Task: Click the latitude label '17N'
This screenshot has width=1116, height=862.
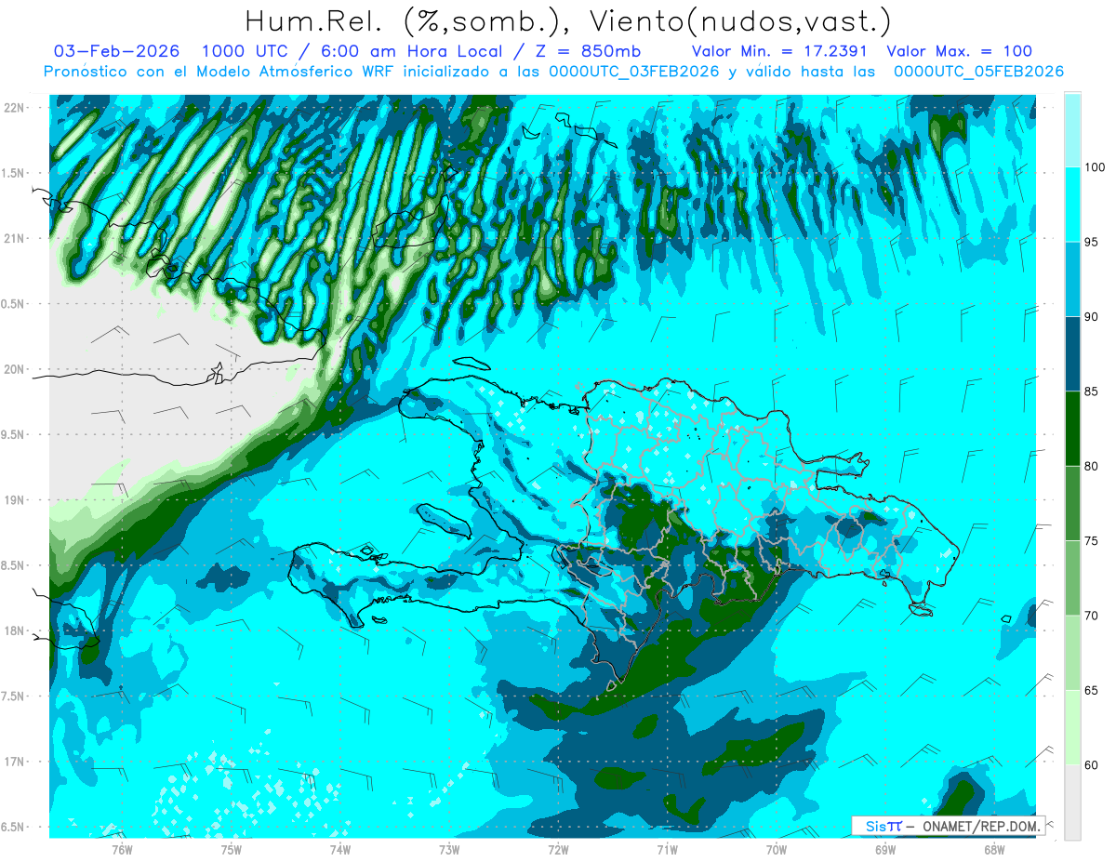Action: pyautogui.click(x=14, y=762)
